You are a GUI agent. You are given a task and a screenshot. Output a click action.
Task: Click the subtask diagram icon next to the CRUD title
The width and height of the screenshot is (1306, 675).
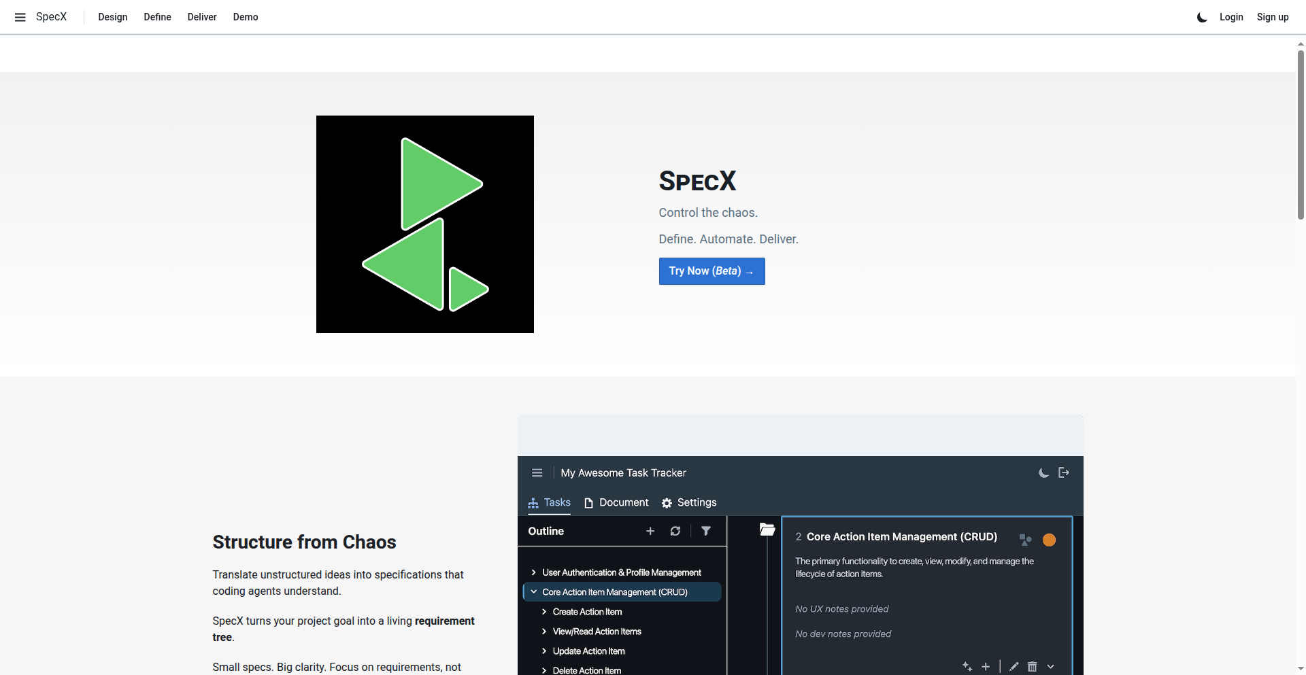tap(1025, 540)
